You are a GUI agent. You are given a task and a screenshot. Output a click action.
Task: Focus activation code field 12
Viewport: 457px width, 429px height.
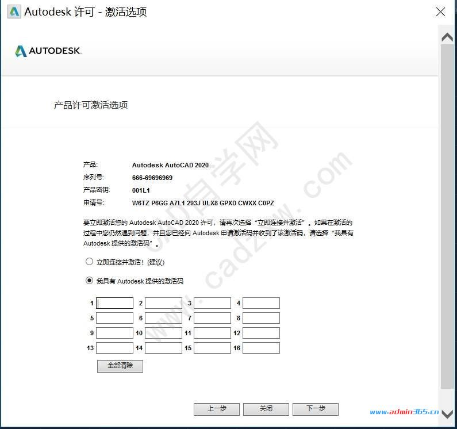tap(261, 333)
